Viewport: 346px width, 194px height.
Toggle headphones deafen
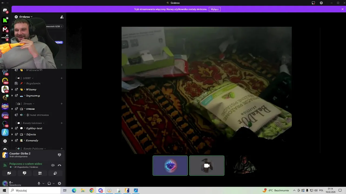(49, 183)
